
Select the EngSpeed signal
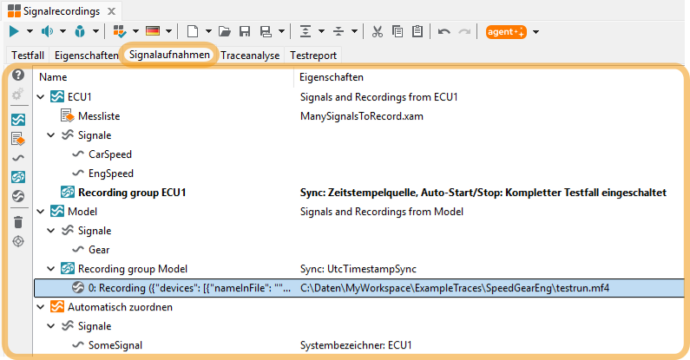[x=111, y=173]
